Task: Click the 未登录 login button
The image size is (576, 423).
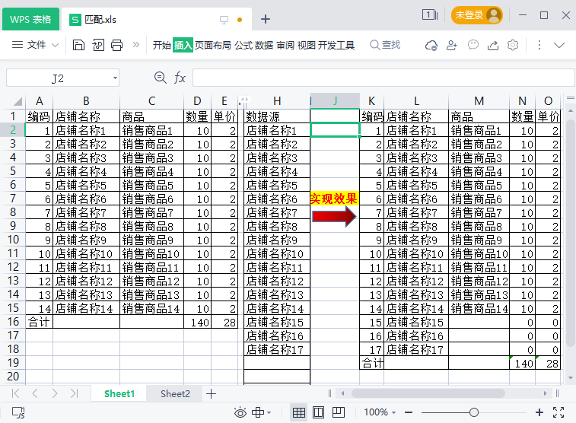Action: (x=477, y=15)
